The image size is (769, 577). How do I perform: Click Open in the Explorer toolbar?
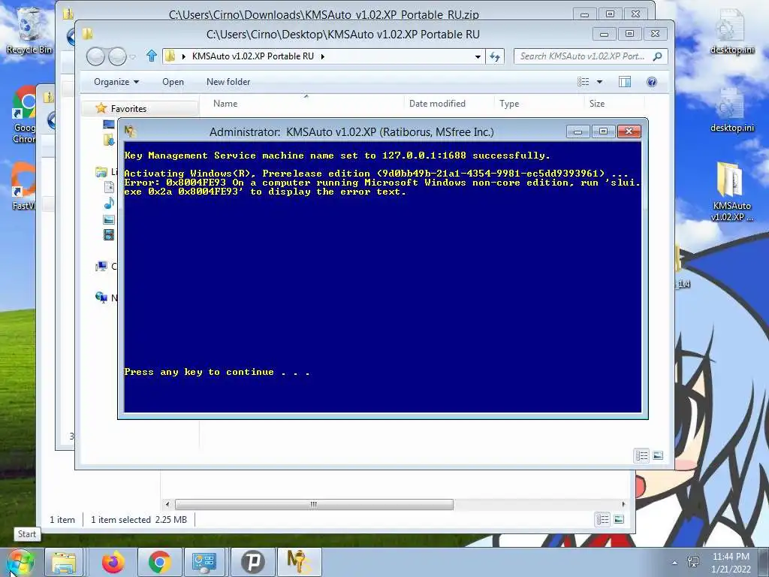tap(173, 82)
